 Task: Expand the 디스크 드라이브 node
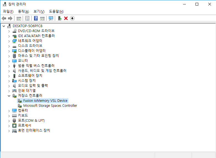(9, 46)
